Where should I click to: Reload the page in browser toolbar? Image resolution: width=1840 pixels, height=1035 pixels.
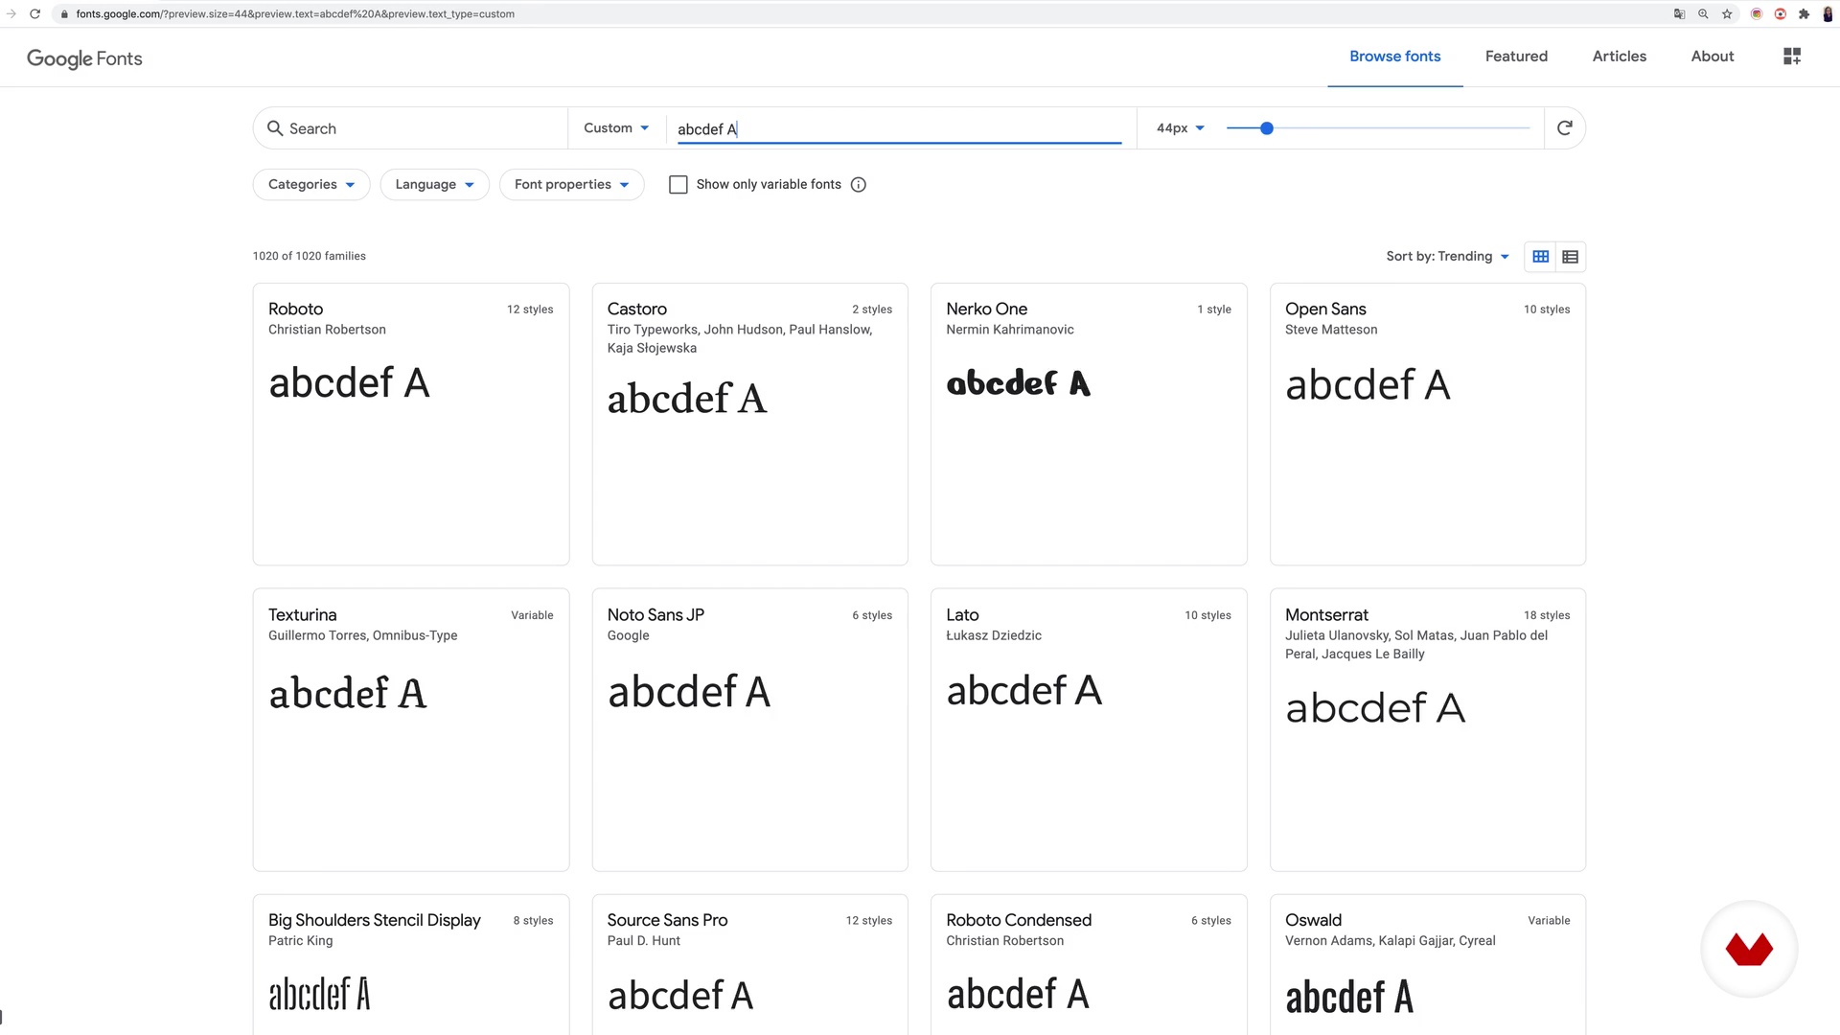pyautogui.click(x=35, y=13)
